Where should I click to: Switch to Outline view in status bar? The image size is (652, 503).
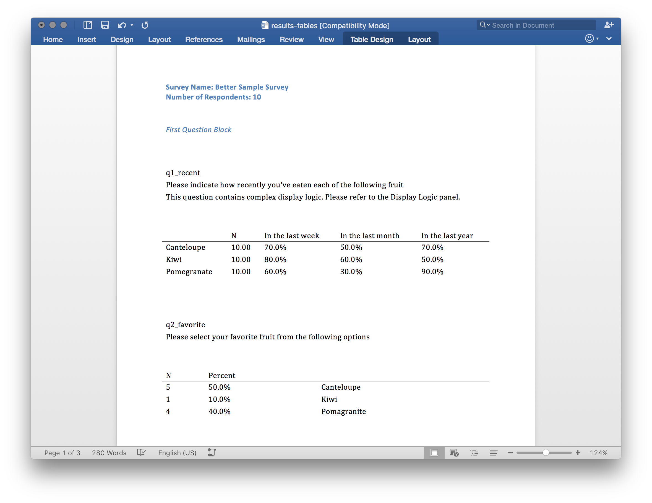(x=474, y=453)
